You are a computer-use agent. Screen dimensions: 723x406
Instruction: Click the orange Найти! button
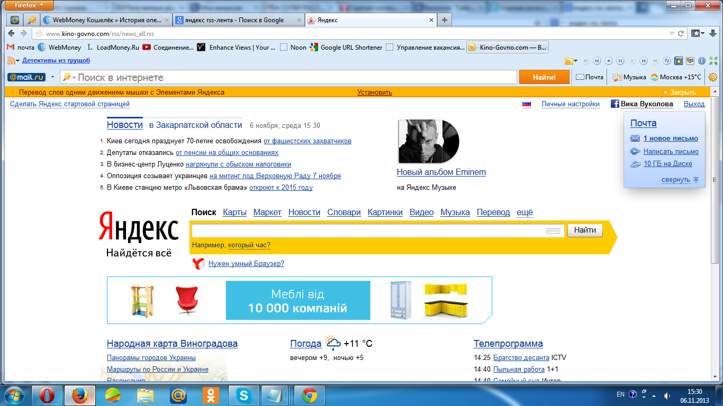click(544, 77)
